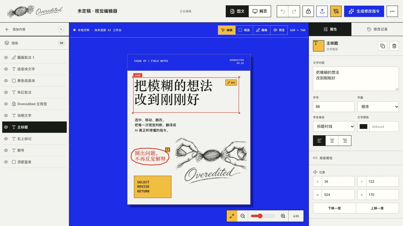This screenshot has width=403, height=226.
Task: Switch to 网页 mode
Action: click(260, 11)
